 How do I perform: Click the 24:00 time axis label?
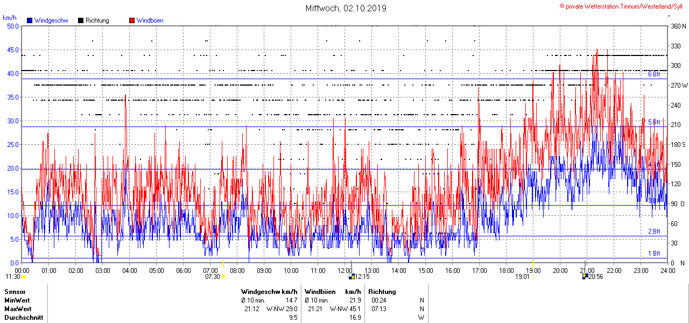668,270
